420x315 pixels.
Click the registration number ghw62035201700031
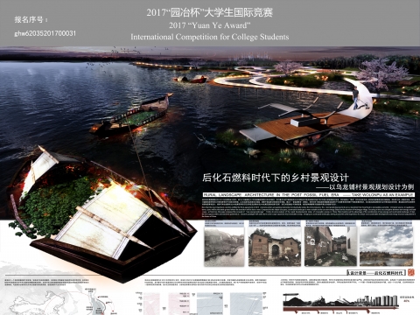point(45,33)
